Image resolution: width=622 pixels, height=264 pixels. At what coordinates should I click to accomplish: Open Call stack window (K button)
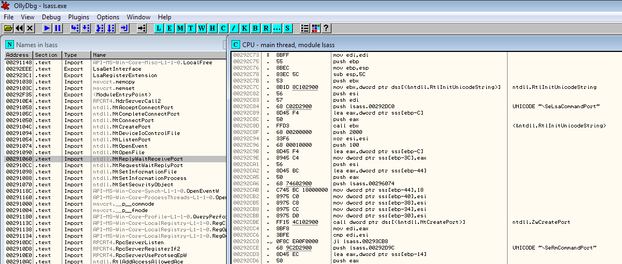[245, 28]
